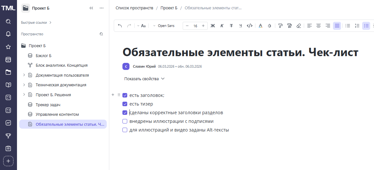Open 'Проект Б' breadcrumb link

(169, 8)
